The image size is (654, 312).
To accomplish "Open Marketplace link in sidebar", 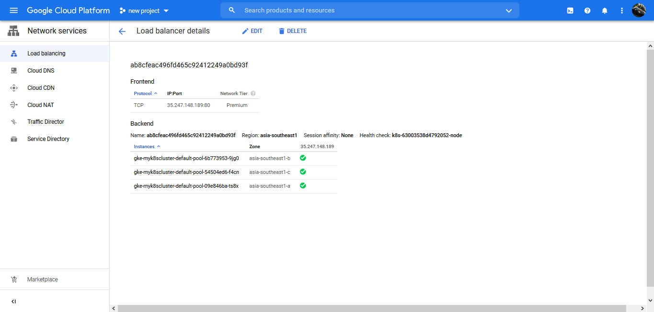I will click(43, 280).
